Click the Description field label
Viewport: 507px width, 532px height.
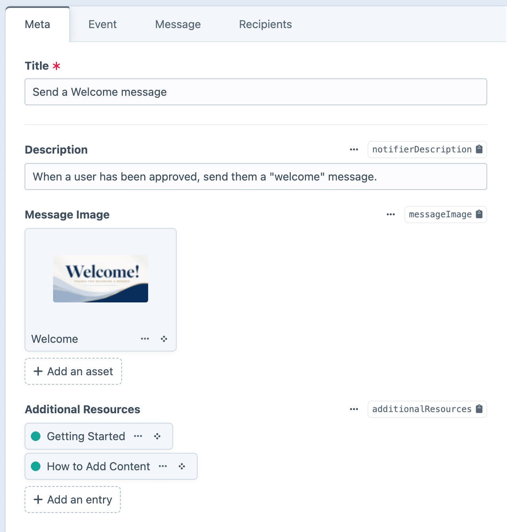point(56,150)
